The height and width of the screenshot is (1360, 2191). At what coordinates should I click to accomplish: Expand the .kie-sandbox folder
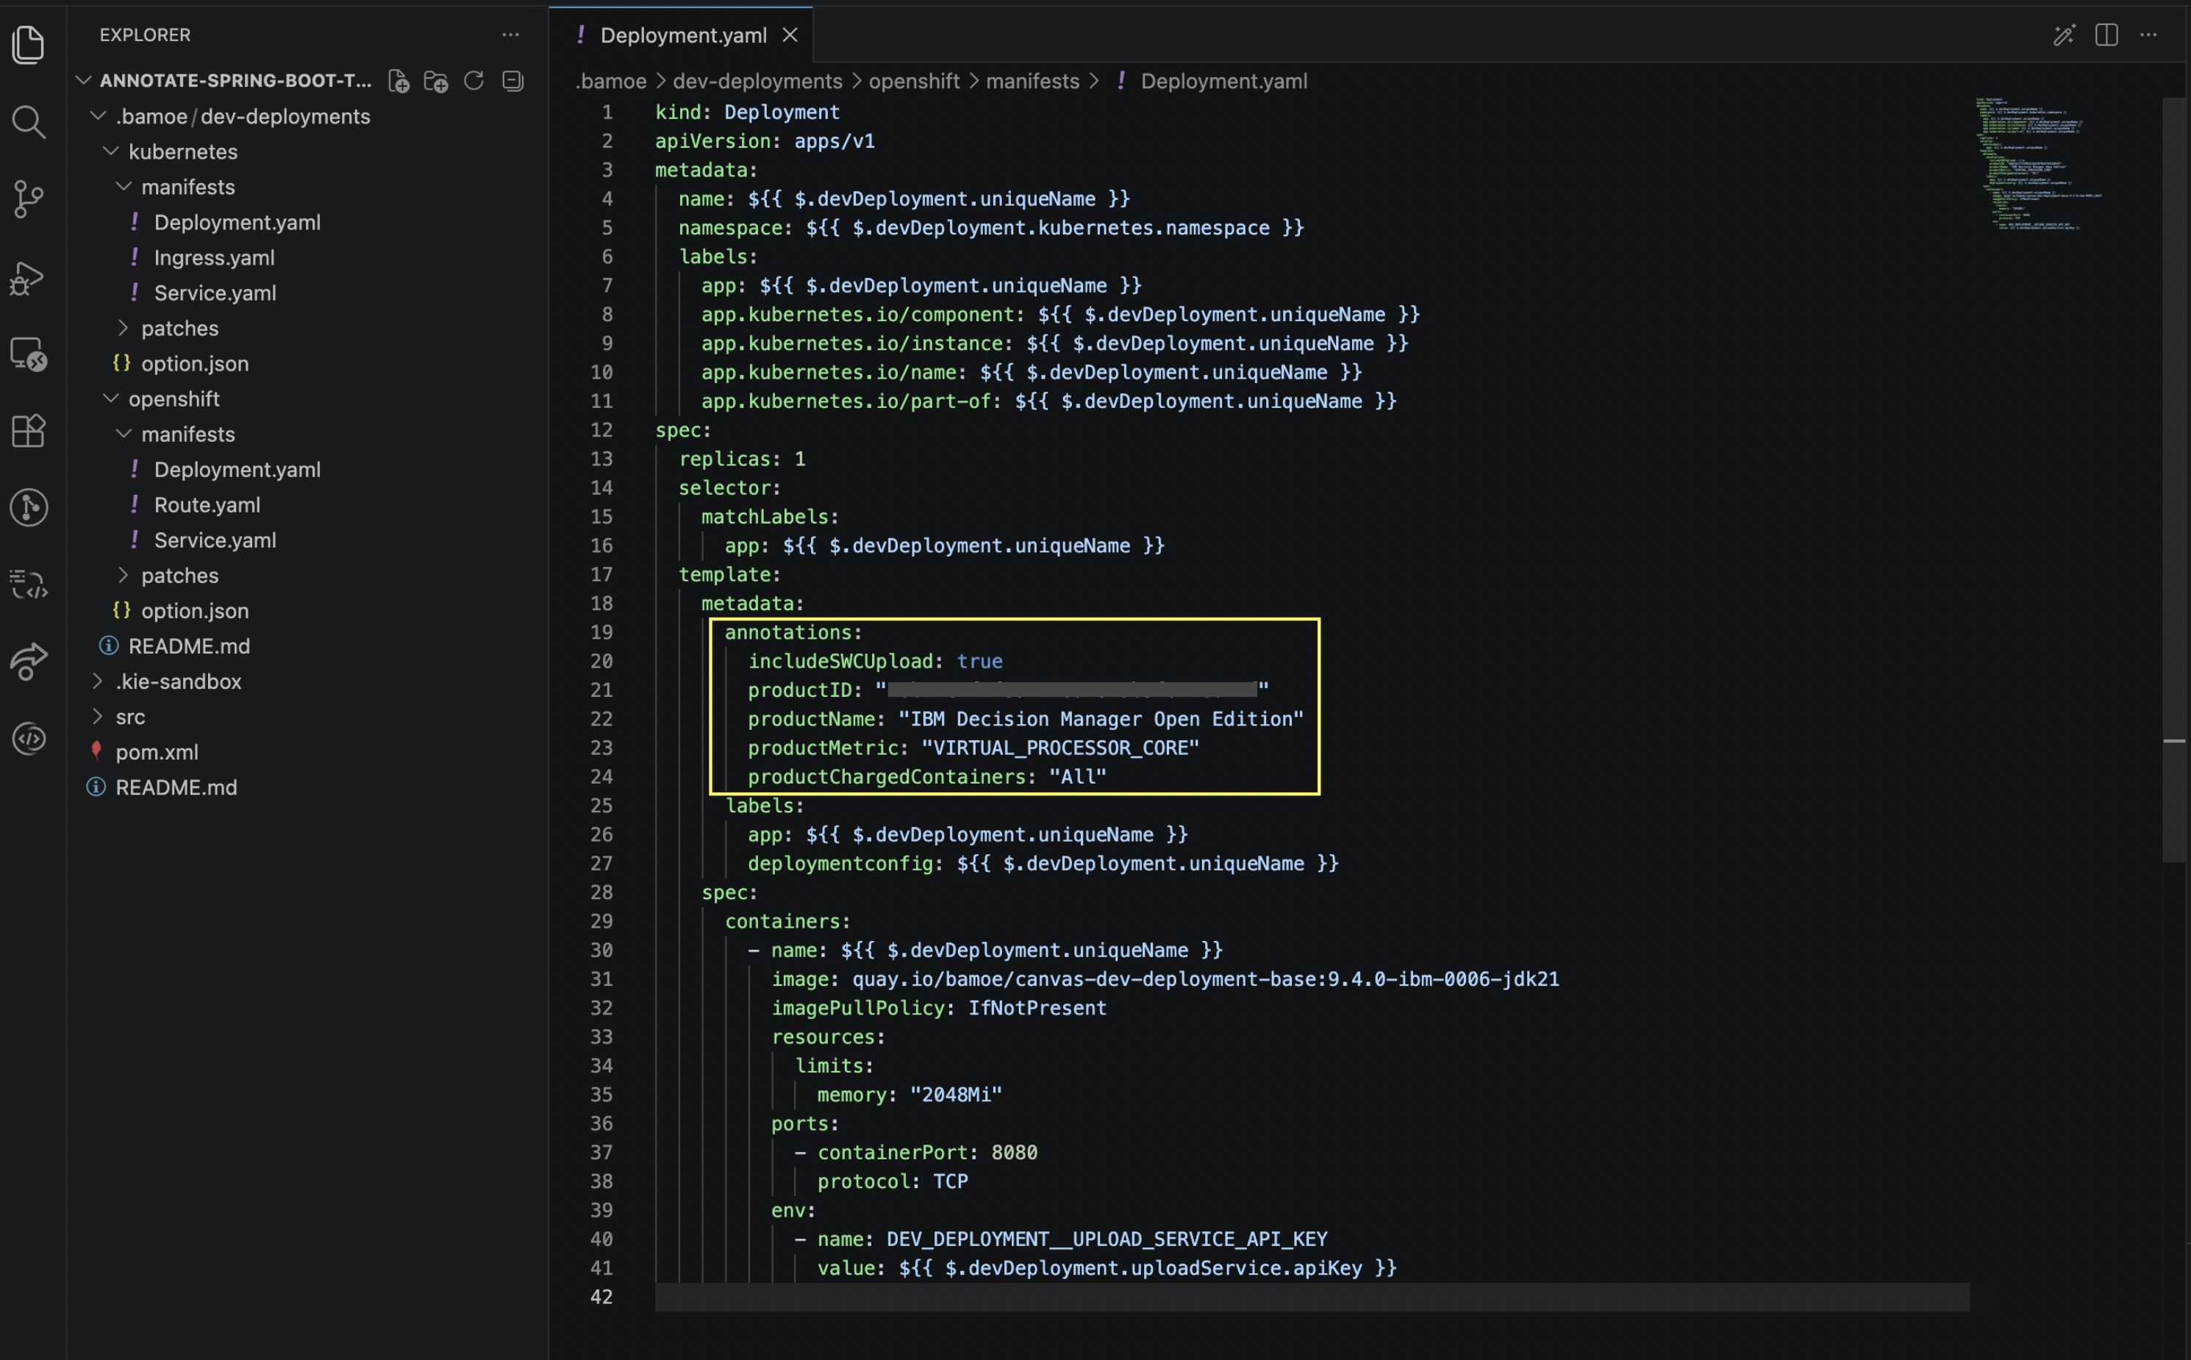[x=98, y=681]
